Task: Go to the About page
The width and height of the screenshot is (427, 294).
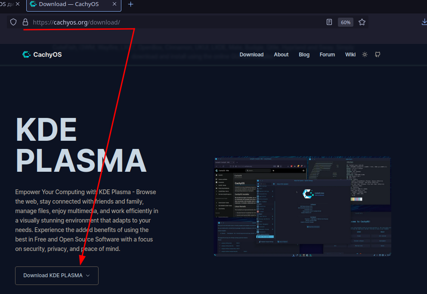Action: (281, 54)
